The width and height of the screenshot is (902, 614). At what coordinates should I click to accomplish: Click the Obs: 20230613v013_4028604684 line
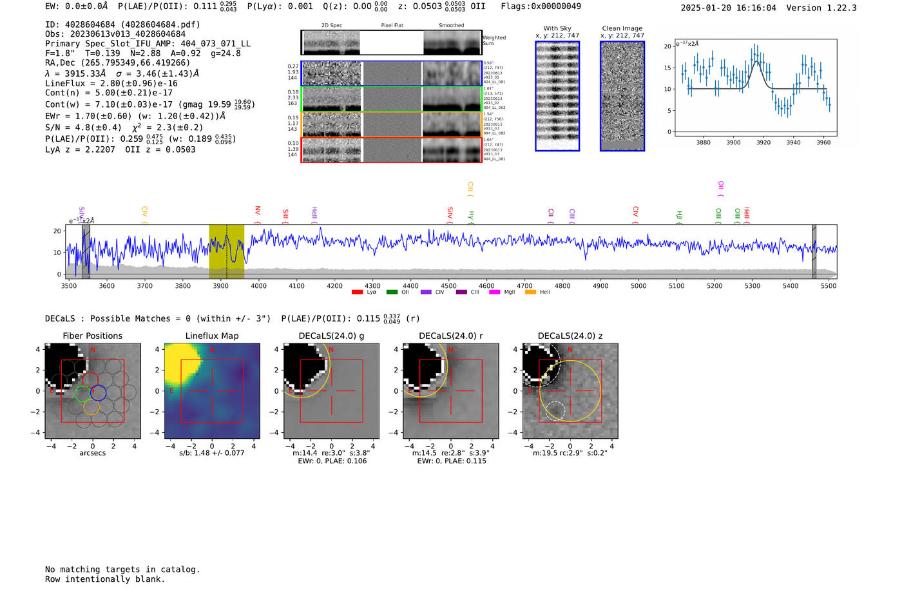[115, 34]
